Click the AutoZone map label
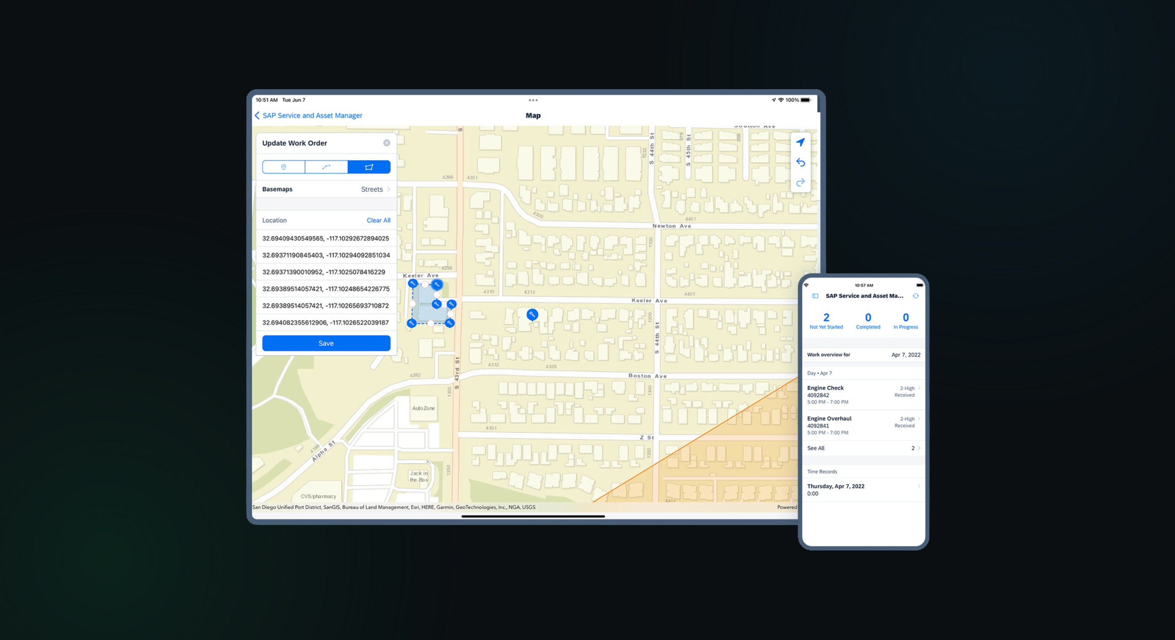1175x640 pixels. click(x=423, y=408)
